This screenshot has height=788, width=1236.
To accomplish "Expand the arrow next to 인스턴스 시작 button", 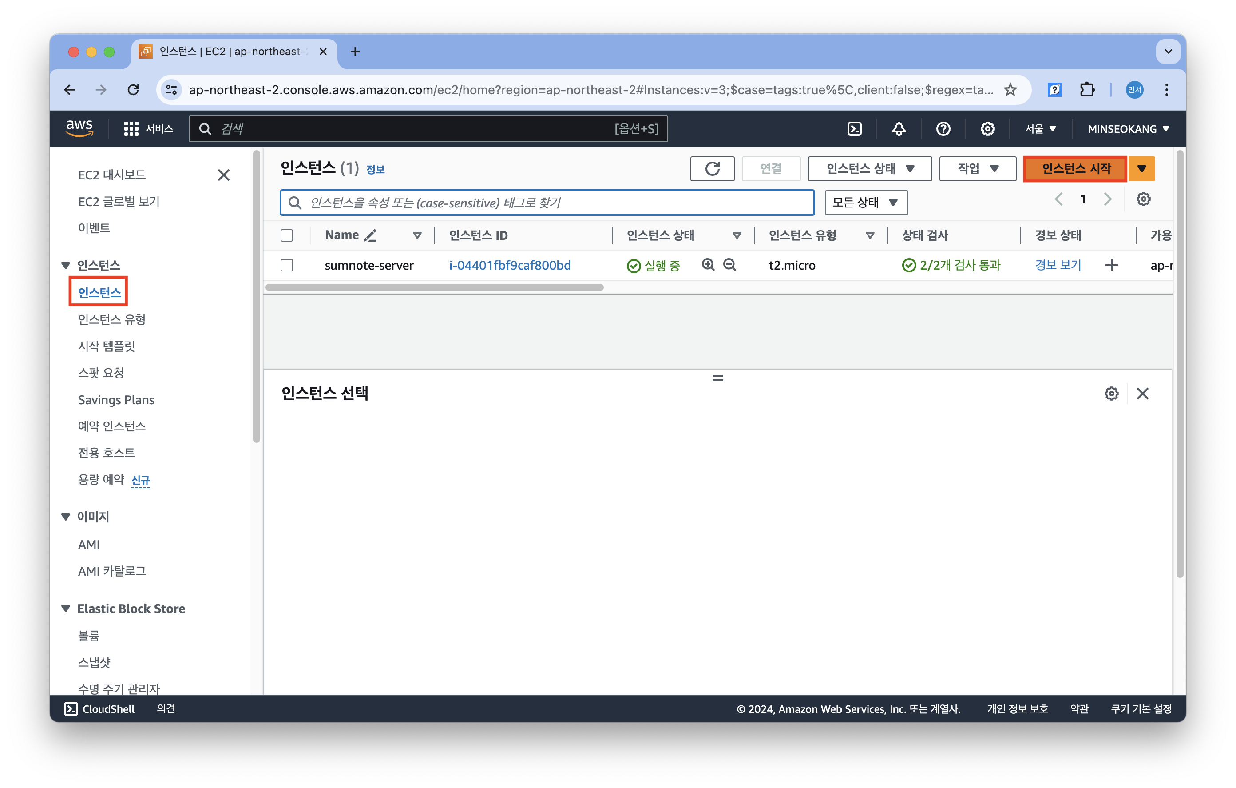I will [1141, 168].
